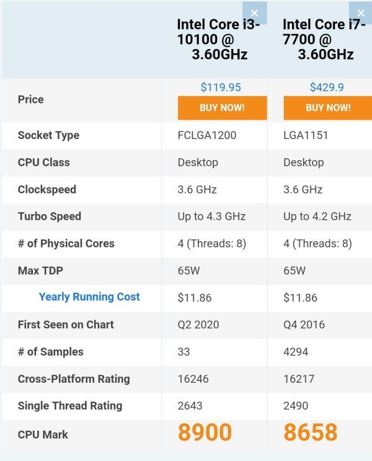Image resolution: width=372 pixels, height=461 pixels.
Task: Open the $429.9 price link
Action: 327,87
